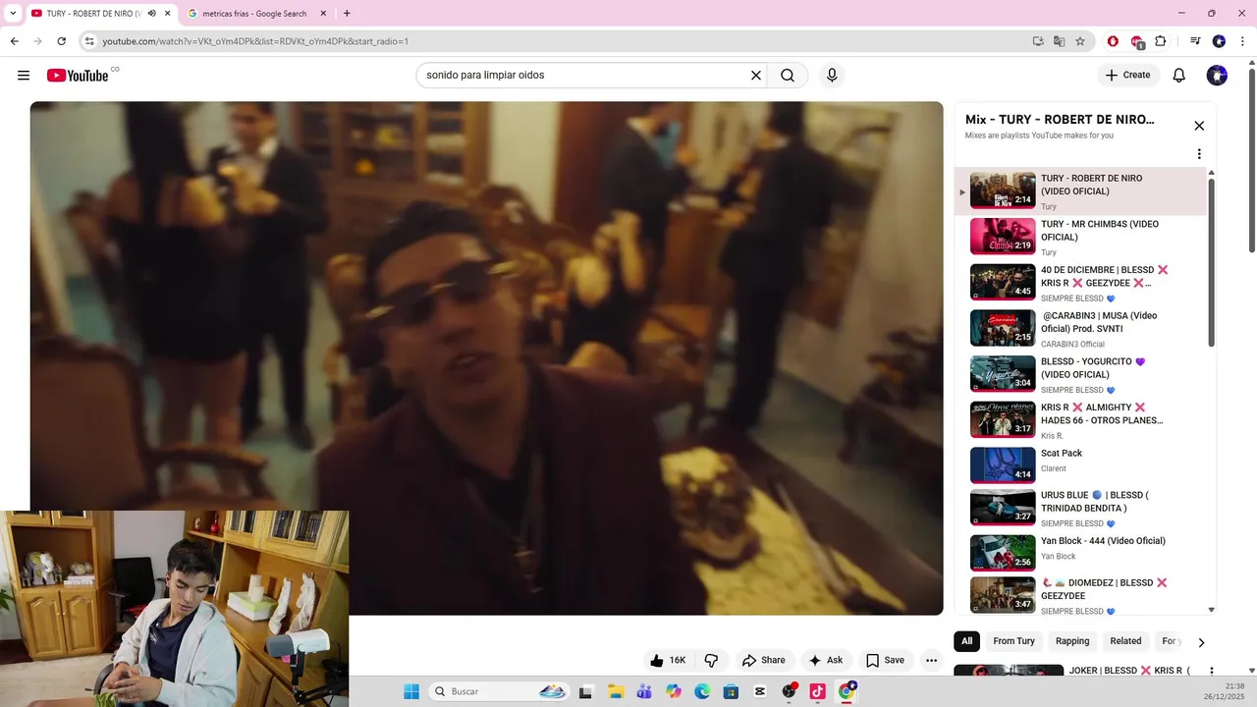Viewport: 1257px width, 707px height.
Task: Reload the current page
Action: [61, 41]
